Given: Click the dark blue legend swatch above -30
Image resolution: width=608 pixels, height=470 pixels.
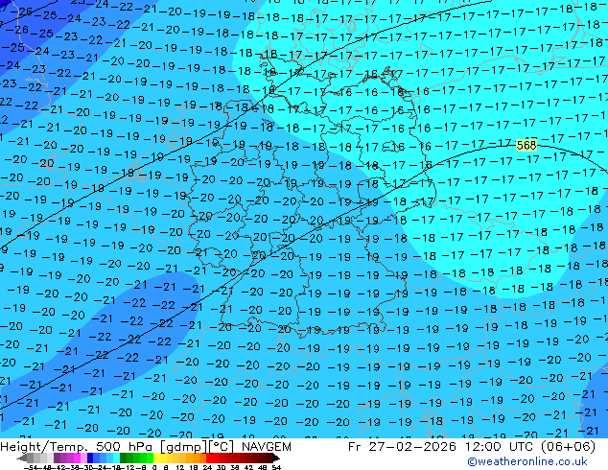Looking at the screenshot, I should click(x=90, y=458).
